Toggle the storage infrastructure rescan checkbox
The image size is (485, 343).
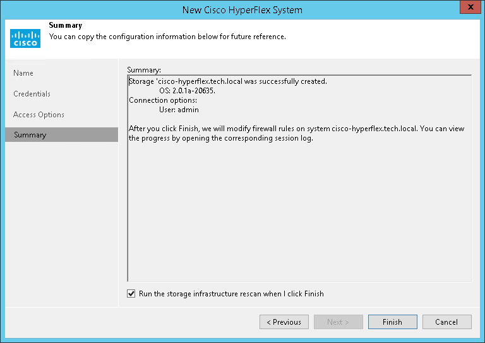click(131, 294)
